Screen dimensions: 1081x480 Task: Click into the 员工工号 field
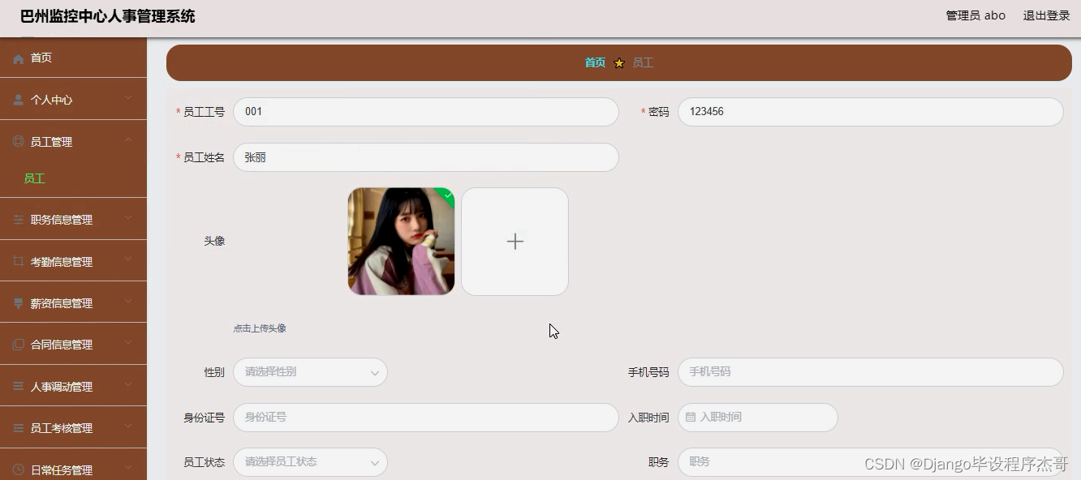[426, 112]
